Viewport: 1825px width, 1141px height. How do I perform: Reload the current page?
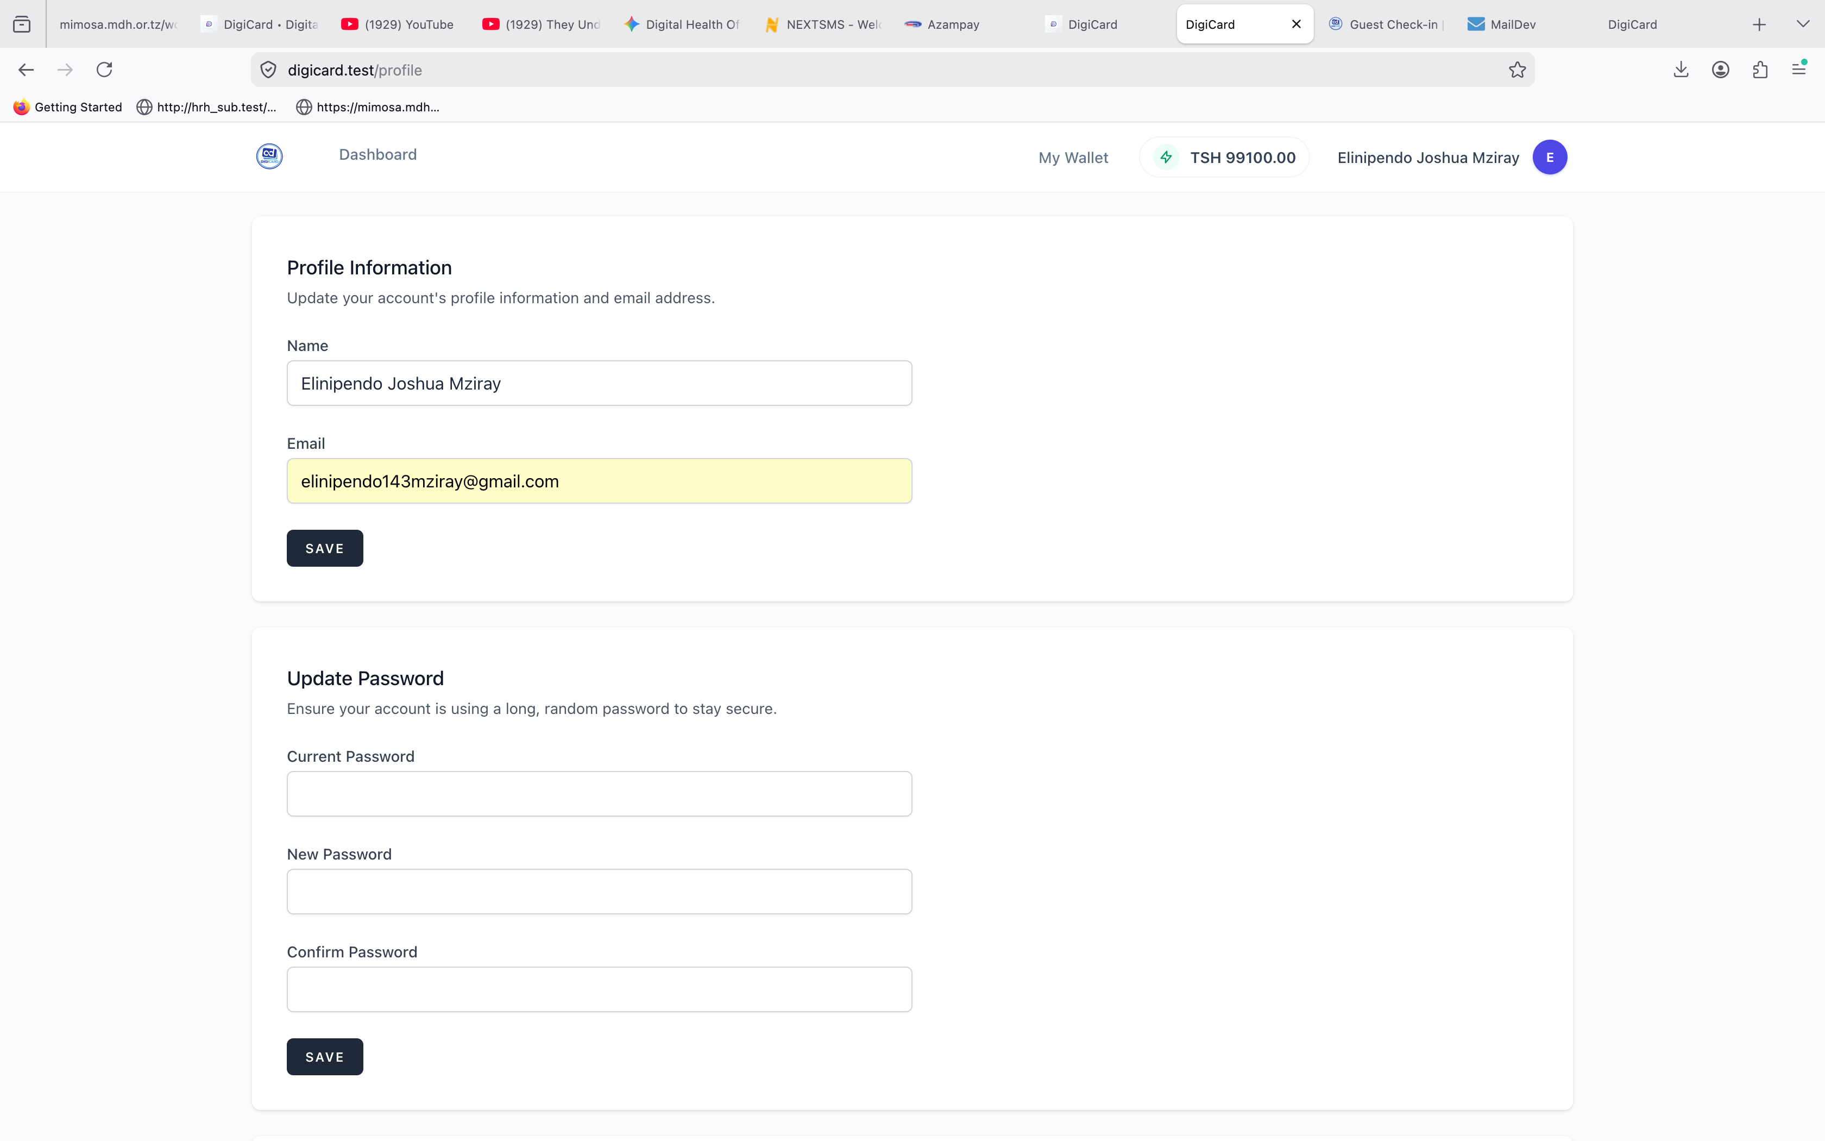pyautogui.click(x=104, y=70)
